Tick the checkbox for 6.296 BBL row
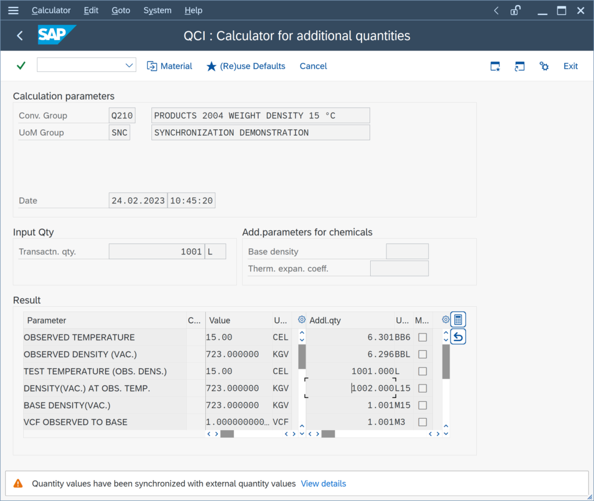Screen dimensions: 594x501 point(422,354)
